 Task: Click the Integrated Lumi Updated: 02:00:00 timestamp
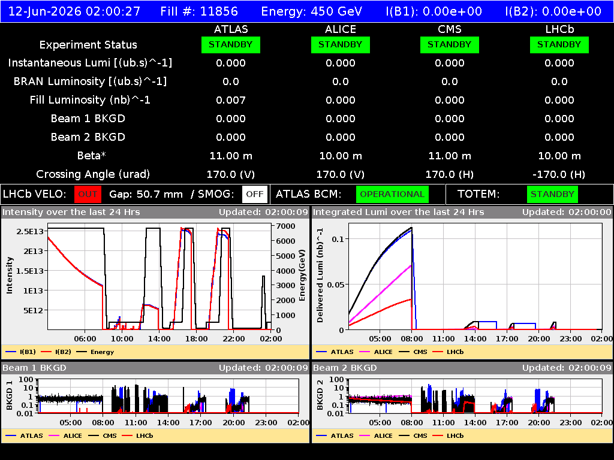click(567, 212)
